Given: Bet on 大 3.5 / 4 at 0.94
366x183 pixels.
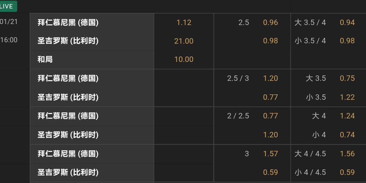Looking at the screenshot, I should 347,23.
